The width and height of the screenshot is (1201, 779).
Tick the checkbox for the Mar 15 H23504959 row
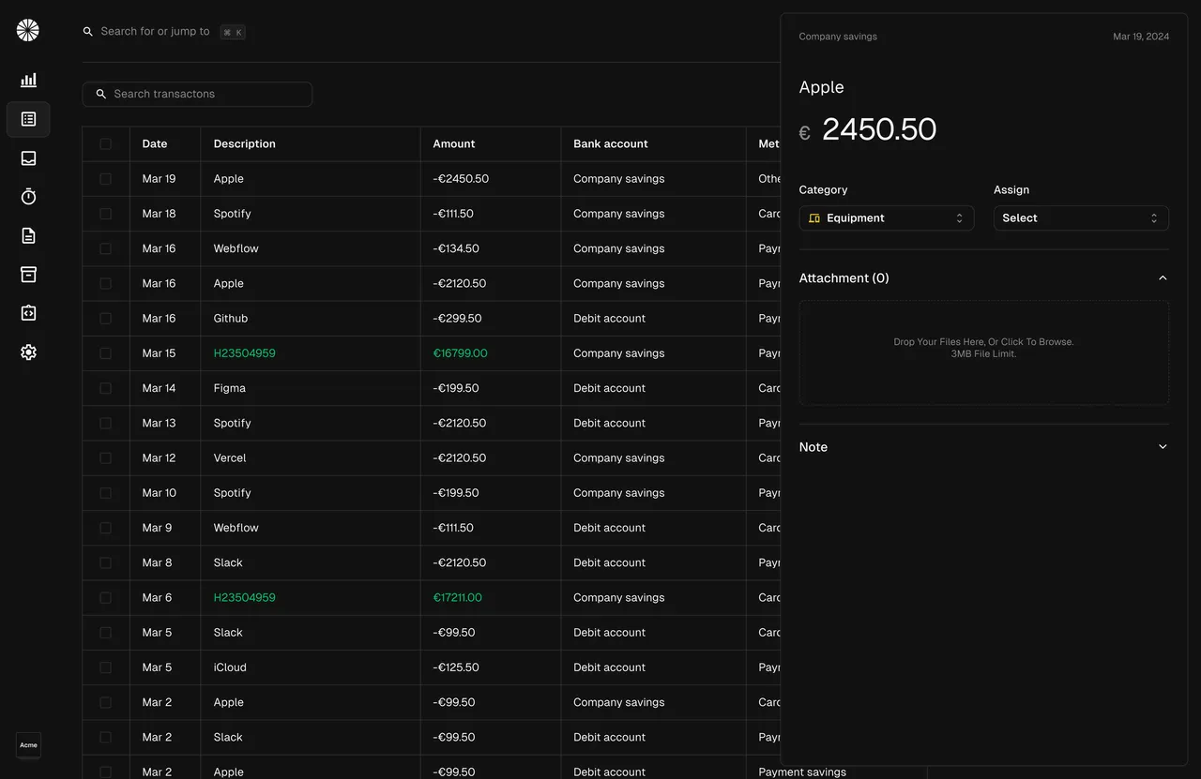[x=105, y=353]
